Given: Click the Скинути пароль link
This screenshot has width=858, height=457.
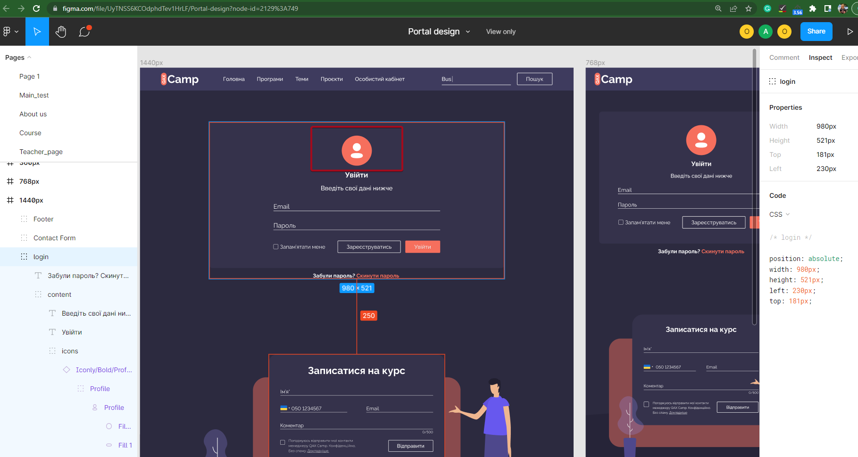Looking at the screenshot, I should coord(378,275).
